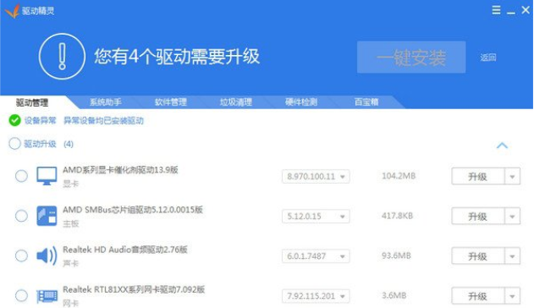Click the AMD系列显卡催化剂驱动13.9版 name
Screen dimensions: 534x308
pyautogui.click(x=120, y=170)
